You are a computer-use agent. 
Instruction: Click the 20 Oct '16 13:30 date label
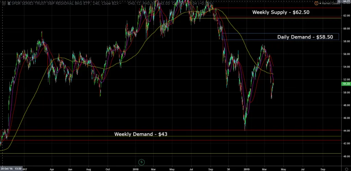(x=11, y=169)
